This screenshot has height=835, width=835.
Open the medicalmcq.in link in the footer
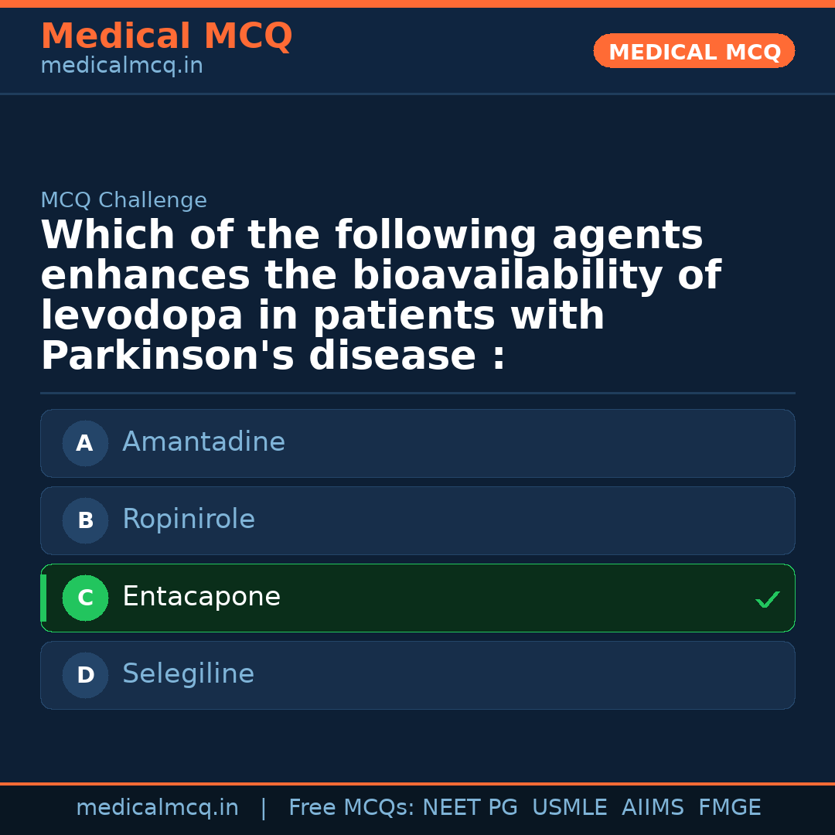click(x=157, y=808)
